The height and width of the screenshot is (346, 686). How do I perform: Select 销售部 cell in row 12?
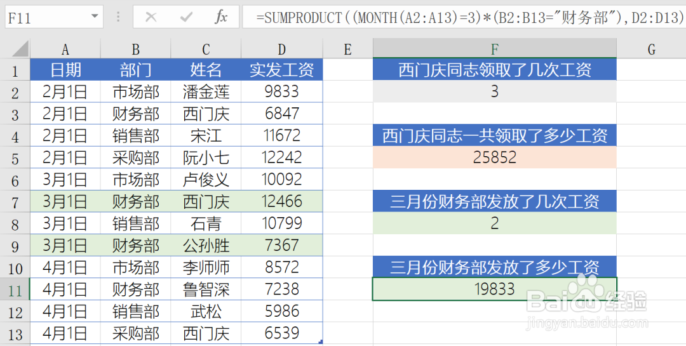tap(136, 312)
